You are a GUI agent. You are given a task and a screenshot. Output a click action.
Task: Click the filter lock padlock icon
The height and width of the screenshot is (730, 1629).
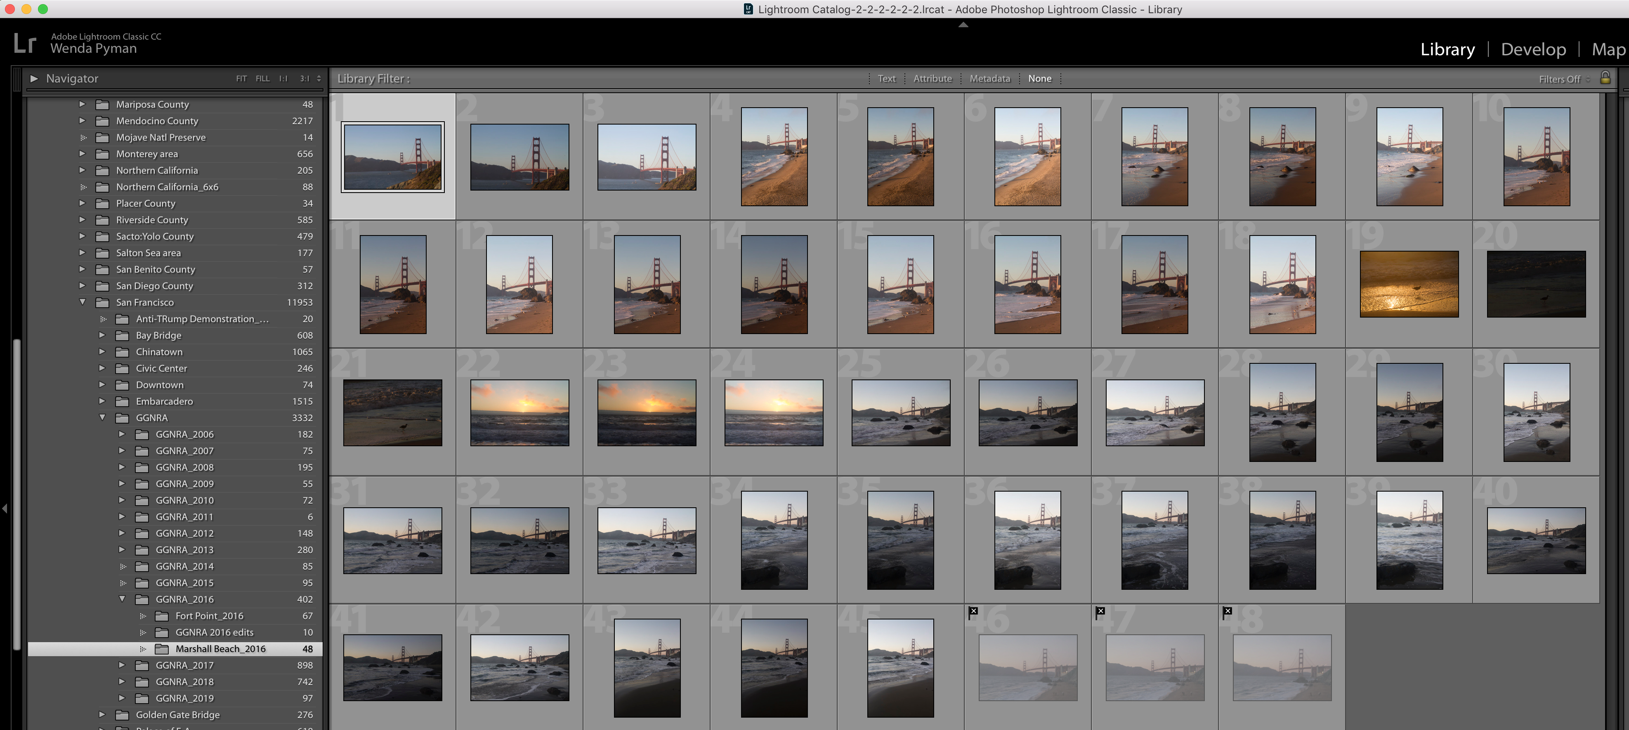click(x=1605, y=78)
